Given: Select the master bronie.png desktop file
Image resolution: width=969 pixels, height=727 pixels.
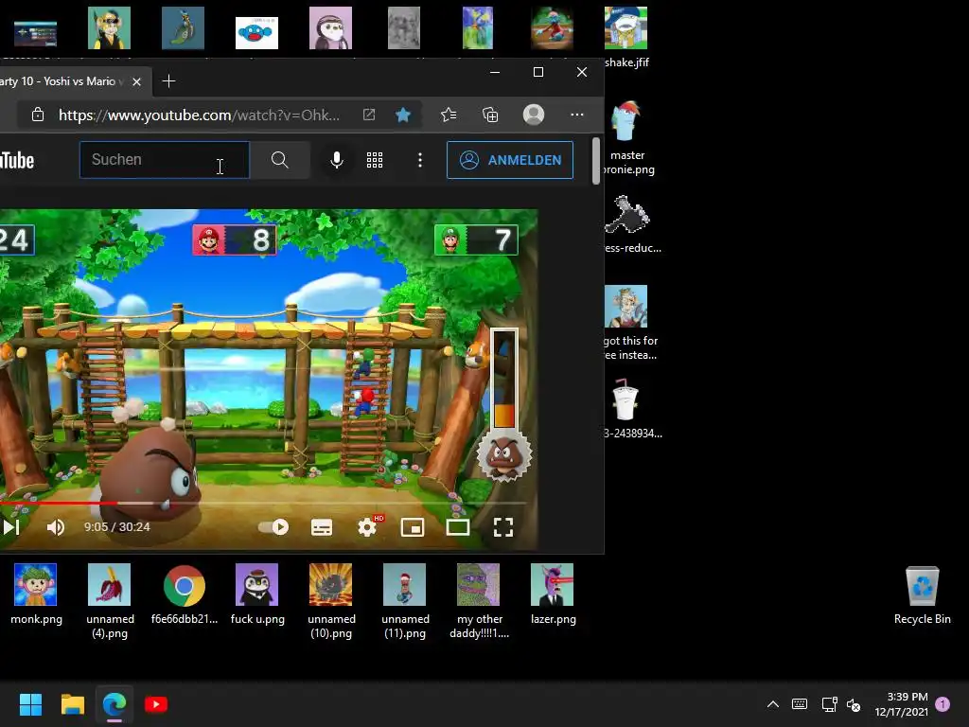Looking at the screenshot, I should coord(626,137).
